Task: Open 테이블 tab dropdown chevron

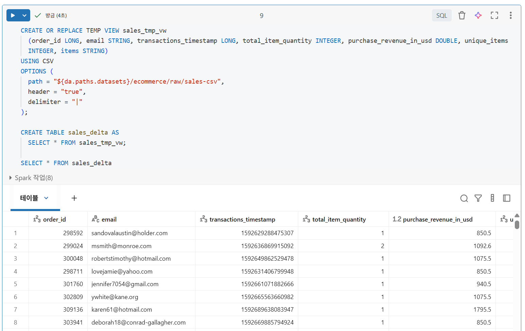Action: (x=46, y=198)
